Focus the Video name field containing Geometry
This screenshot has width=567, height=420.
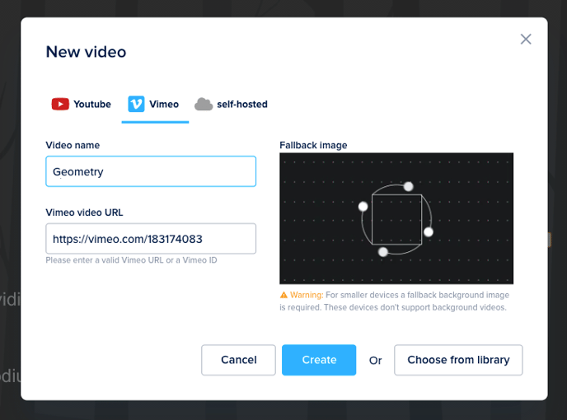151,172
